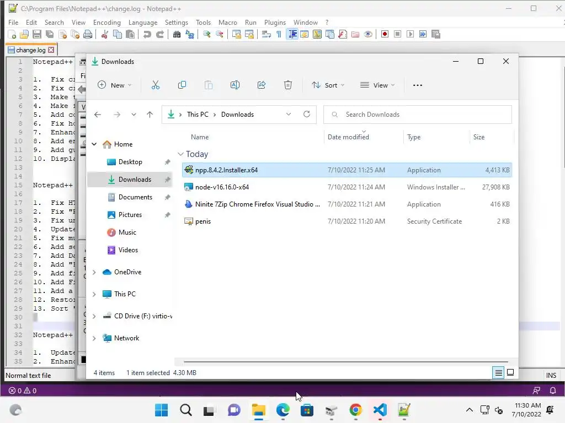This screenshot has width=565, height=423.
Task: Click the Zoom In icon in Notepad++ toolbar
Action: pos(207,34)
